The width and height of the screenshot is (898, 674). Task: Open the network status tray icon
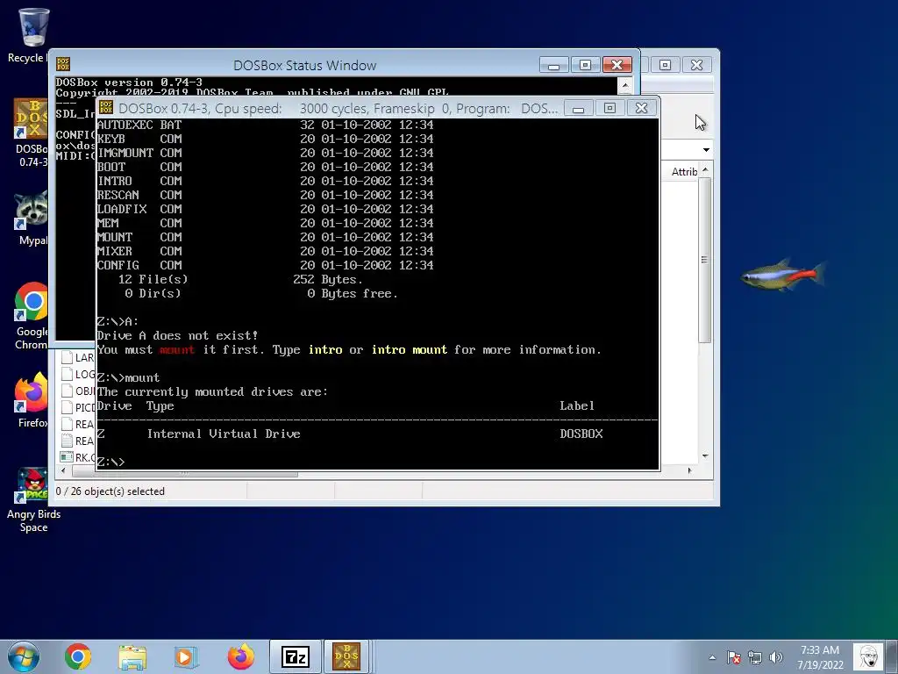[x=755, y=657]
